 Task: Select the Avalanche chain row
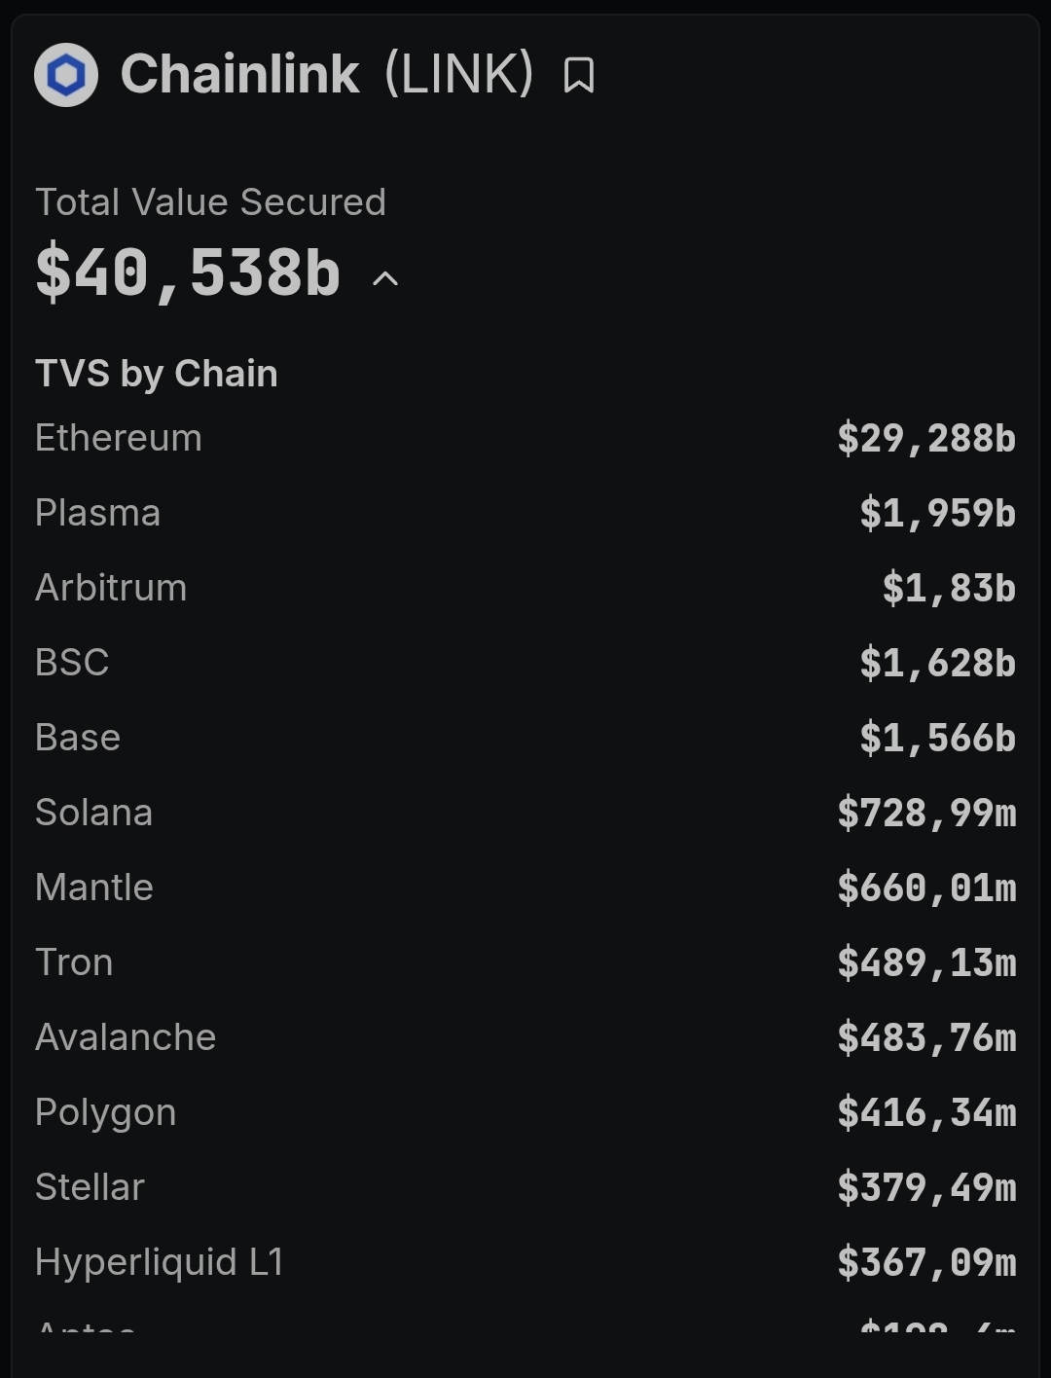(x=525, y=1037)
